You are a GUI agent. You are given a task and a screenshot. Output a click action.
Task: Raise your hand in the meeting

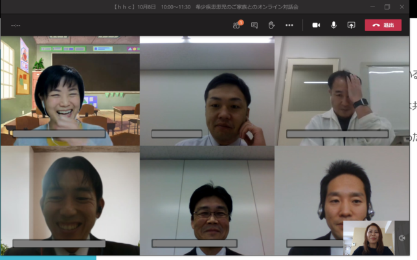coord(272,25)
